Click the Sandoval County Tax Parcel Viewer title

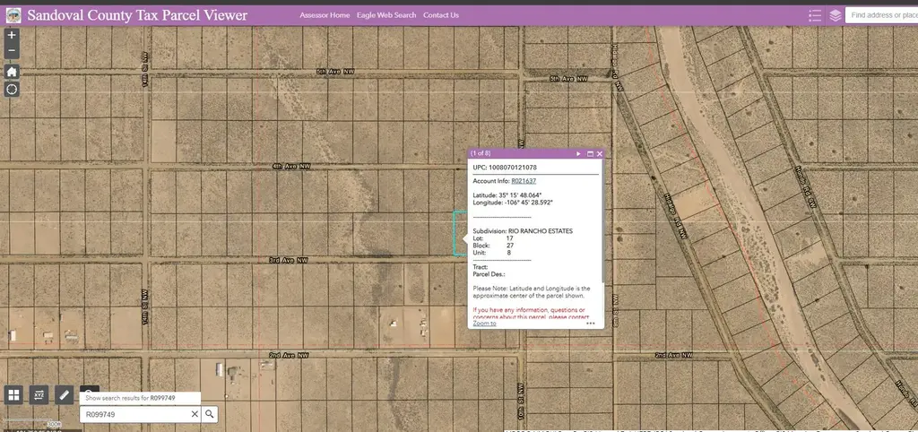coord(137,15)
